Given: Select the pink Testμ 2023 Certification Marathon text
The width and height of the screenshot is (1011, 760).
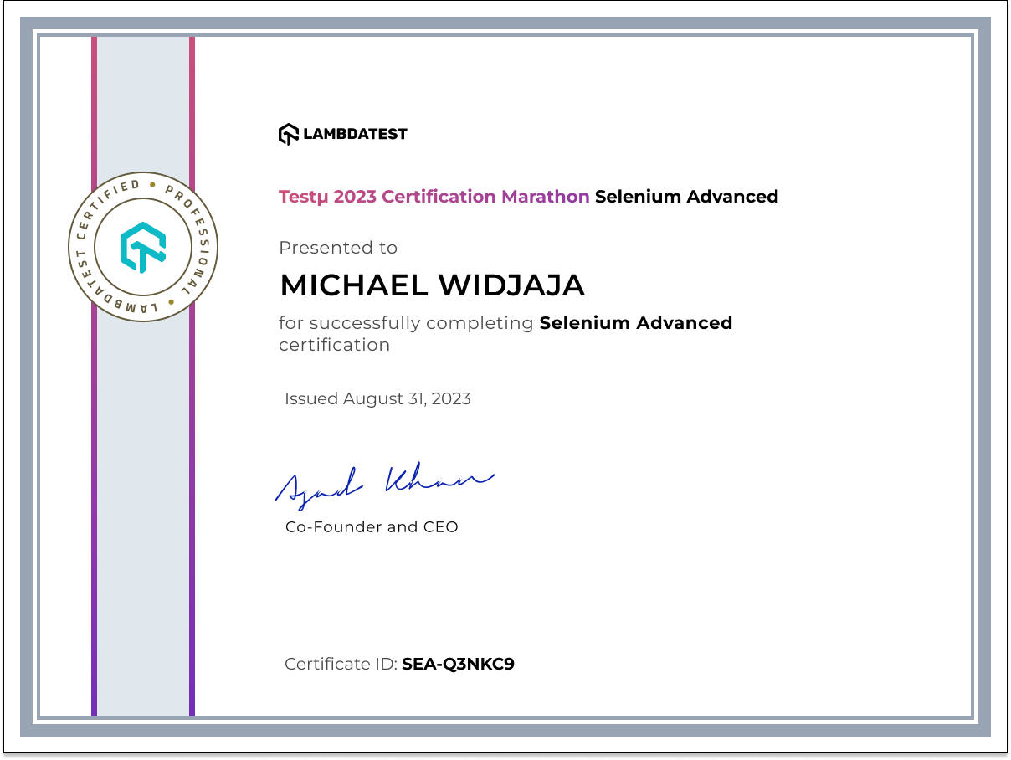Looking at the screenshot, I should [x=434, y=197].
